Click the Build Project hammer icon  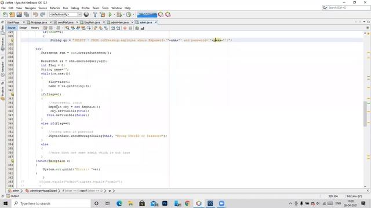point(95,14)
